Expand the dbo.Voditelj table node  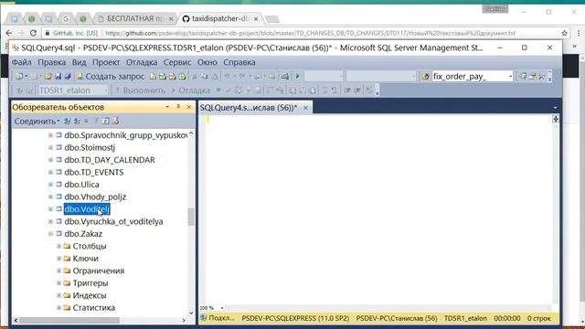(51, 209)
